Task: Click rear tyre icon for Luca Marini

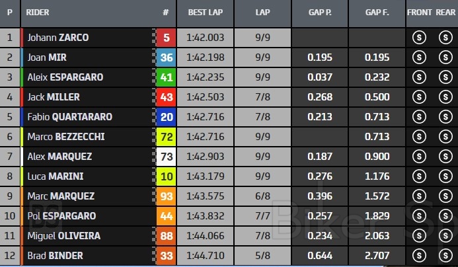Action: [444, 176]
